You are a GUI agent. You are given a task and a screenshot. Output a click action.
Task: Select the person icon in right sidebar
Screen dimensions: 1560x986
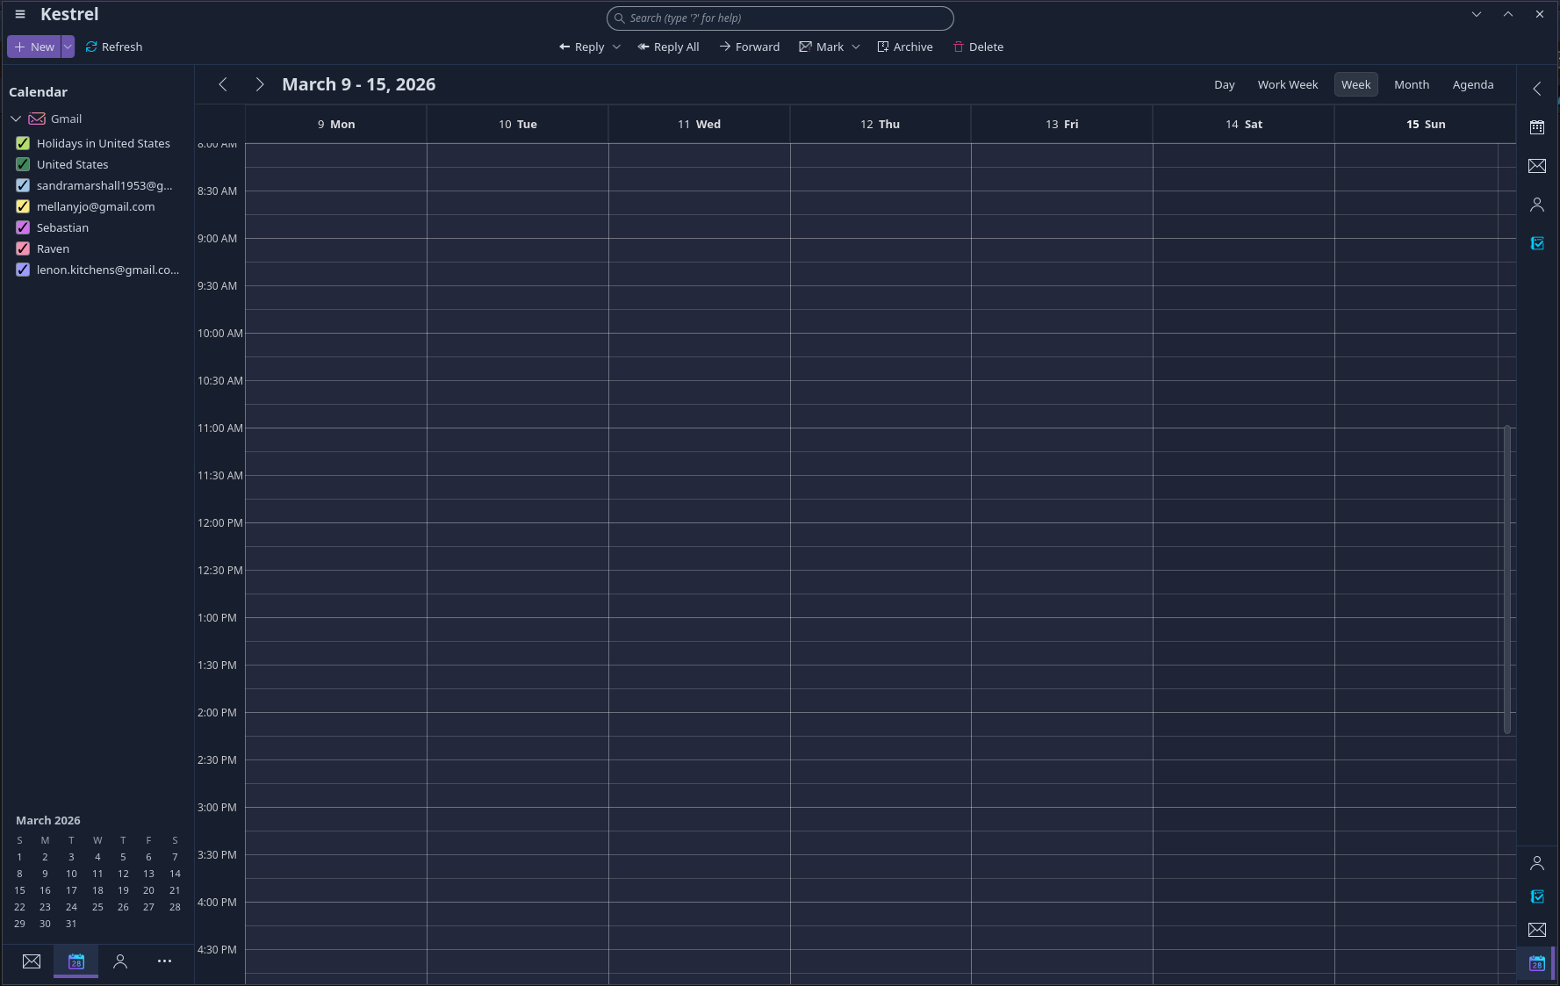(x=1537, y=204)
